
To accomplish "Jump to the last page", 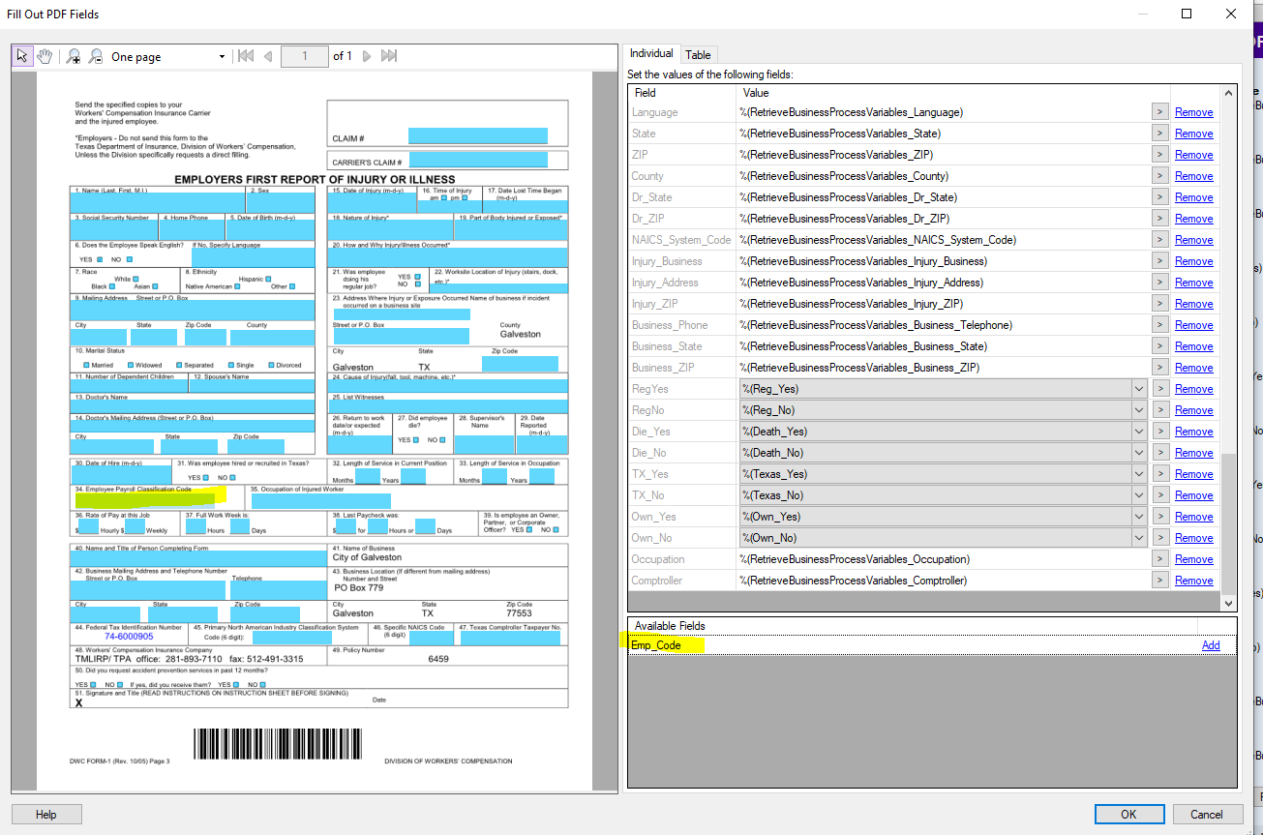I will click(x=389, y=56).
